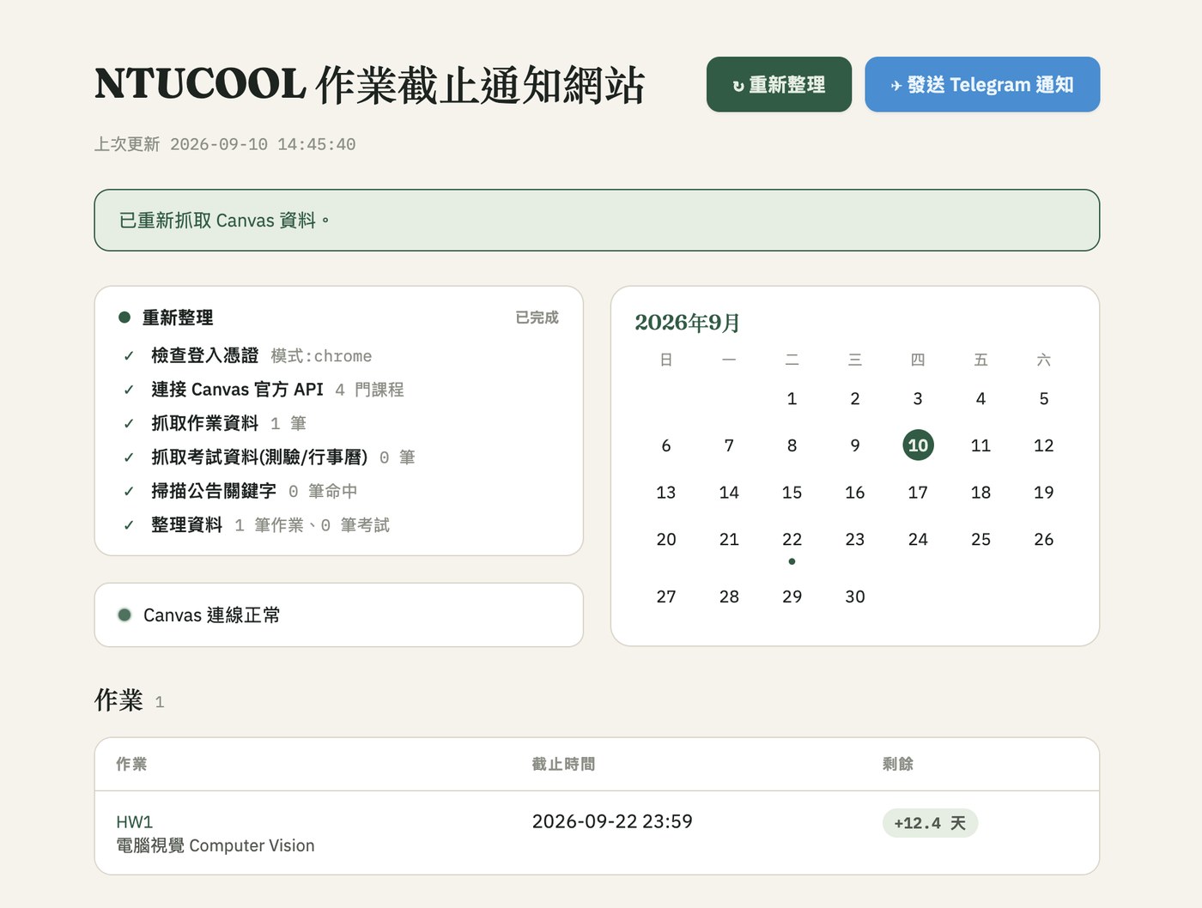Screen dimensions: 1202x908
Task: Click the green dot beside 重新整理 status
Action: (124, 318)
